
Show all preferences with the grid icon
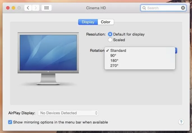pos(47,8)
